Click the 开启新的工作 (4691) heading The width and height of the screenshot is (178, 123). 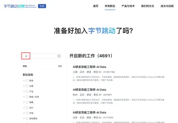tap(91, 56)
